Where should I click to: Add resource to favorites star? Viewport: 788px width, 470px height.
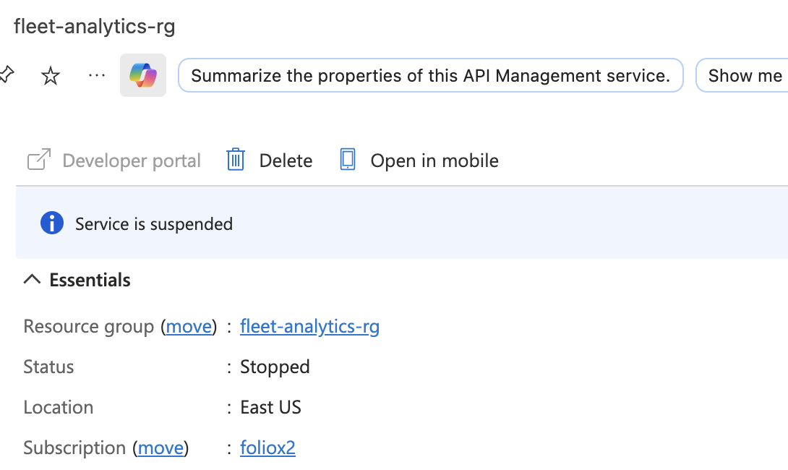pos(51,76)
